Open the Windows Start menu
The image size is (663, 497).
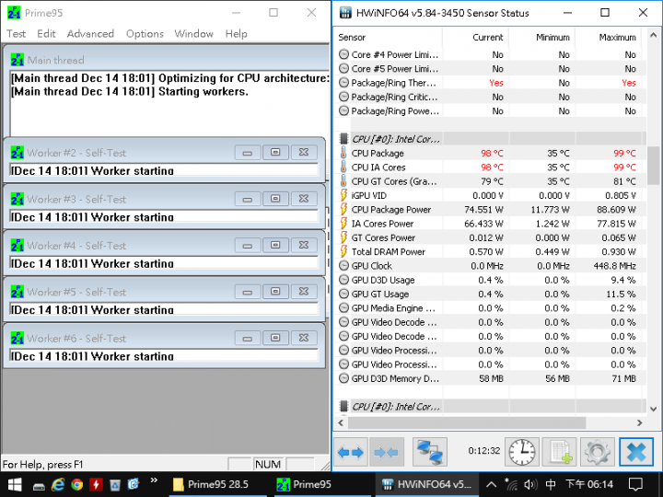point(15,484)
